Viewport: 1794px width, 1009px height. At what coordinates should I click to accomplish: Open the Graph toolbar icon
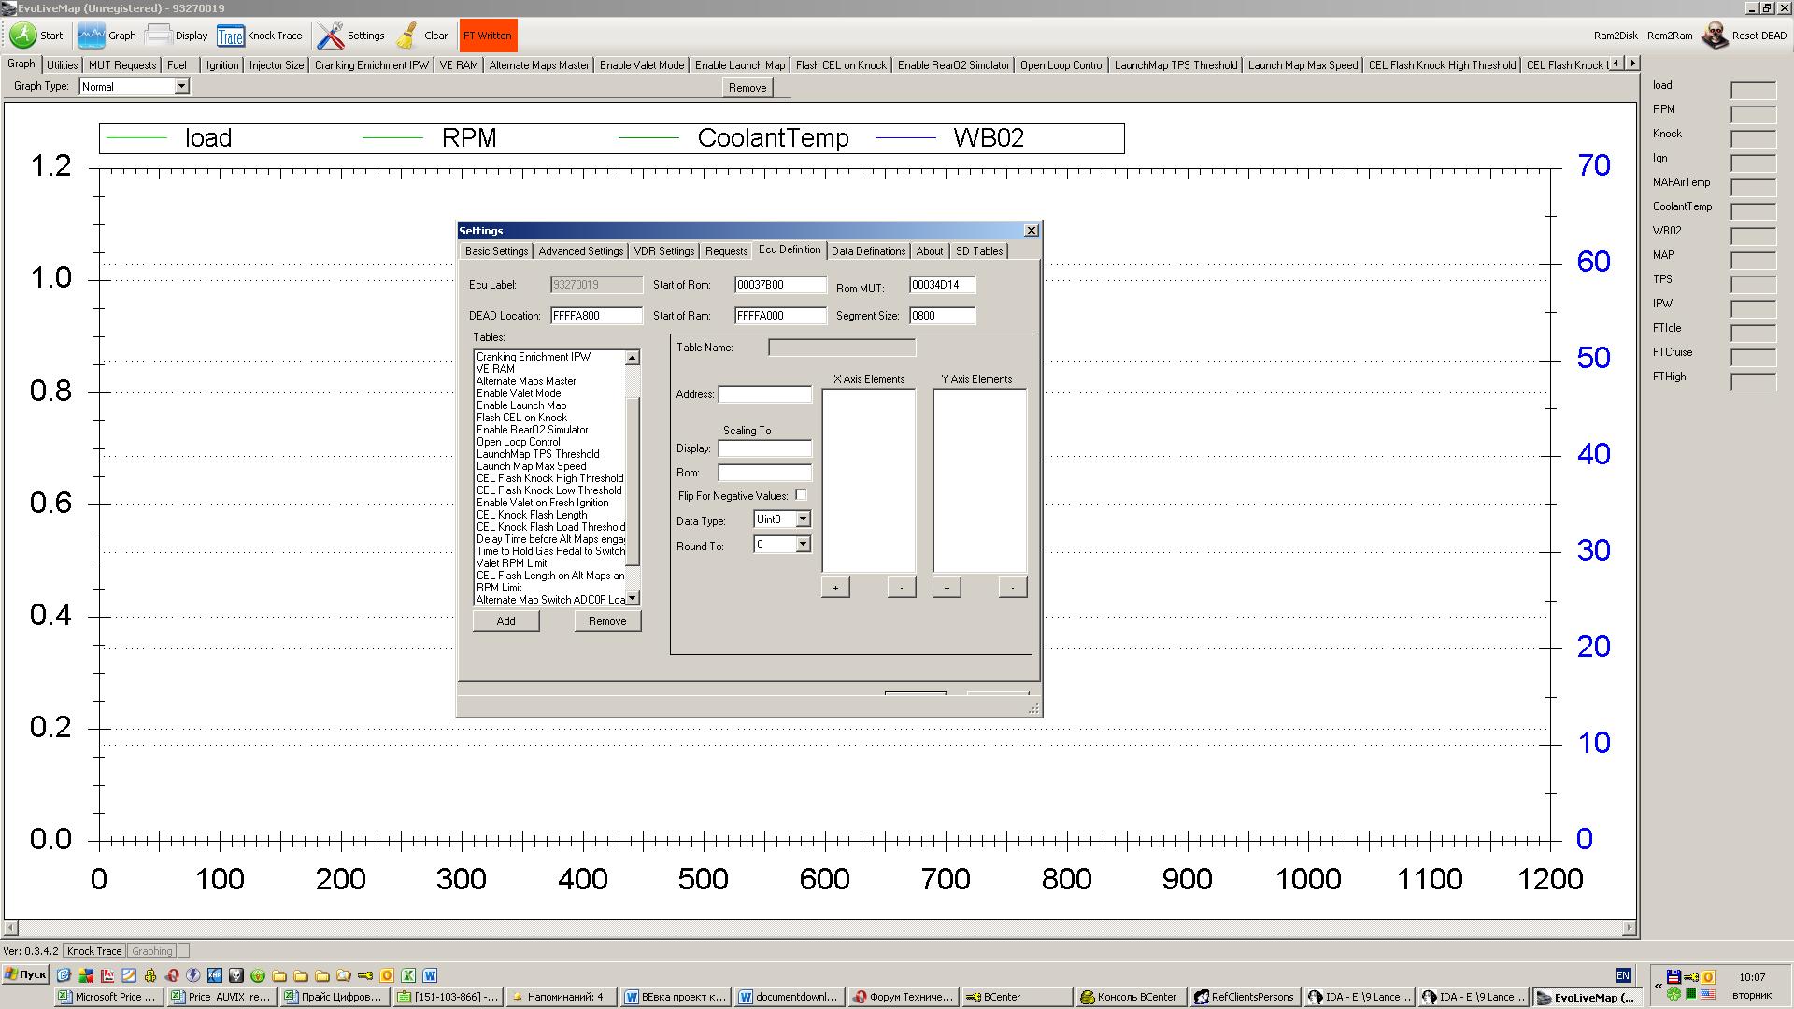[92, 36]
